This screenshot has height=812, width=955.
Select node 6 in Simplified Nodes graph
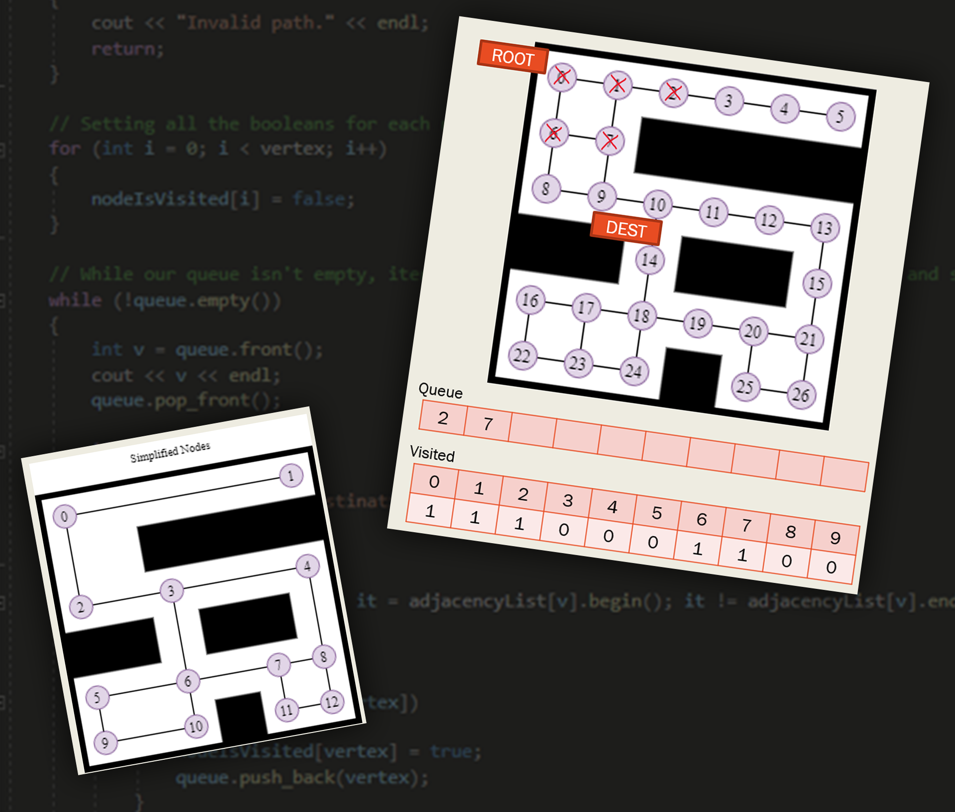188,681
